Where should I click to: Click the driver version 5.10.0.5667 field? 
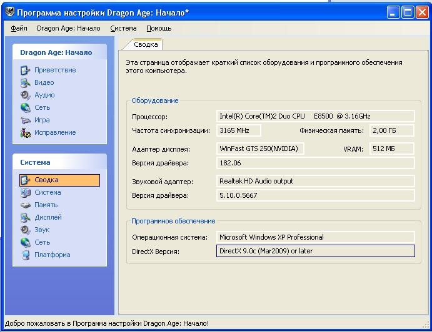(x=316, y=195)
